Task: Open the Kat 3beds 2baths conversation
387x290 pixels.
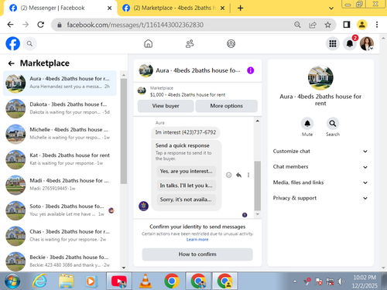Action: coord(60,159)
